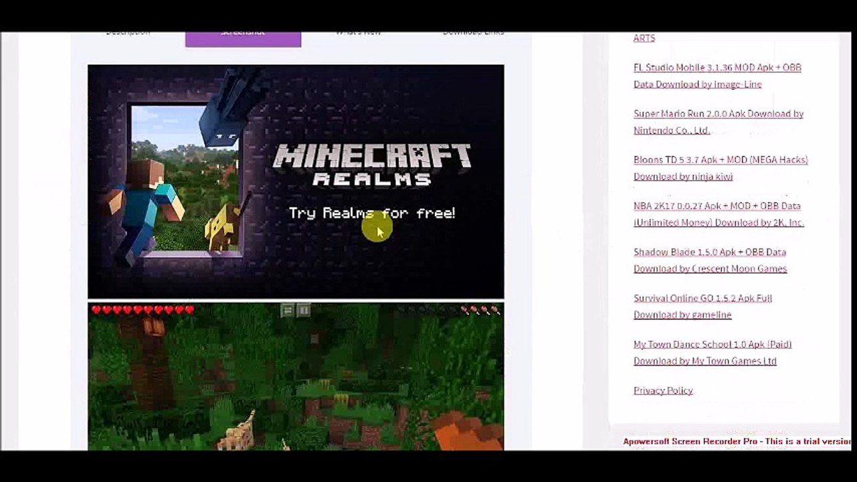Open the NBA 2K17 0.0.27 Apk link

pos(719,214)
